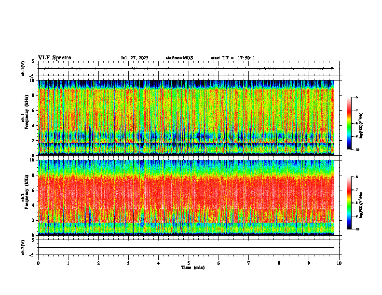Click the ch.2 colorbar log(PSD) label
The width and height of the screenshot is (382, 295).
[x=361, y=205]
